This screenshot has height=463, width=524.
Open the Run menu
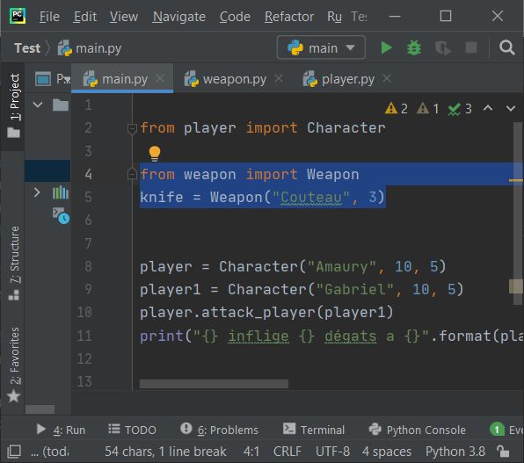point(334,17)
